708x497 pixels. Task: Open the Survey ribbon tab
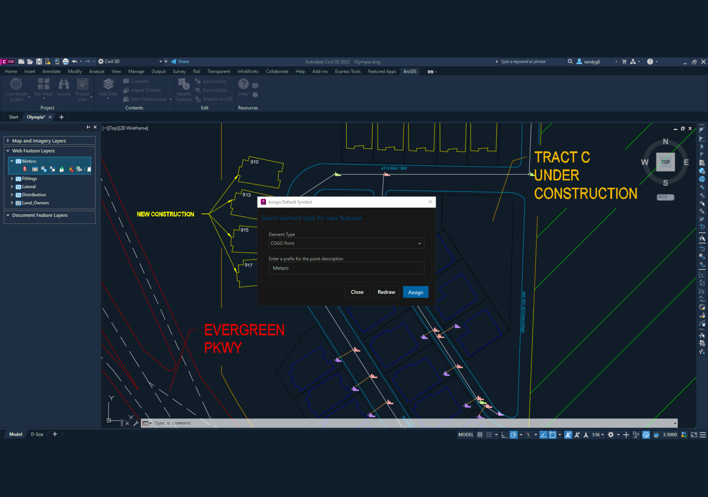coord(179,72)
